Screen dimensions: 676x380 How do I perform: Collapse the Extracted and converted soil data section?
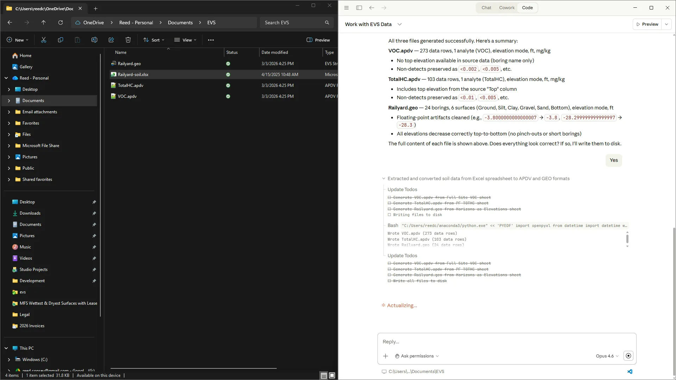point(384,179)
